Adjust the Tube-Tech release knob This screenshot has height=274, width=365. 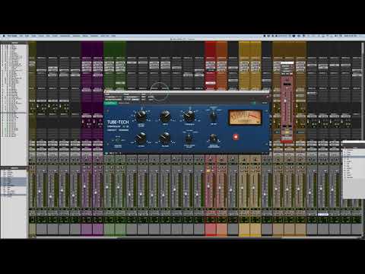(x=165, y=138)
